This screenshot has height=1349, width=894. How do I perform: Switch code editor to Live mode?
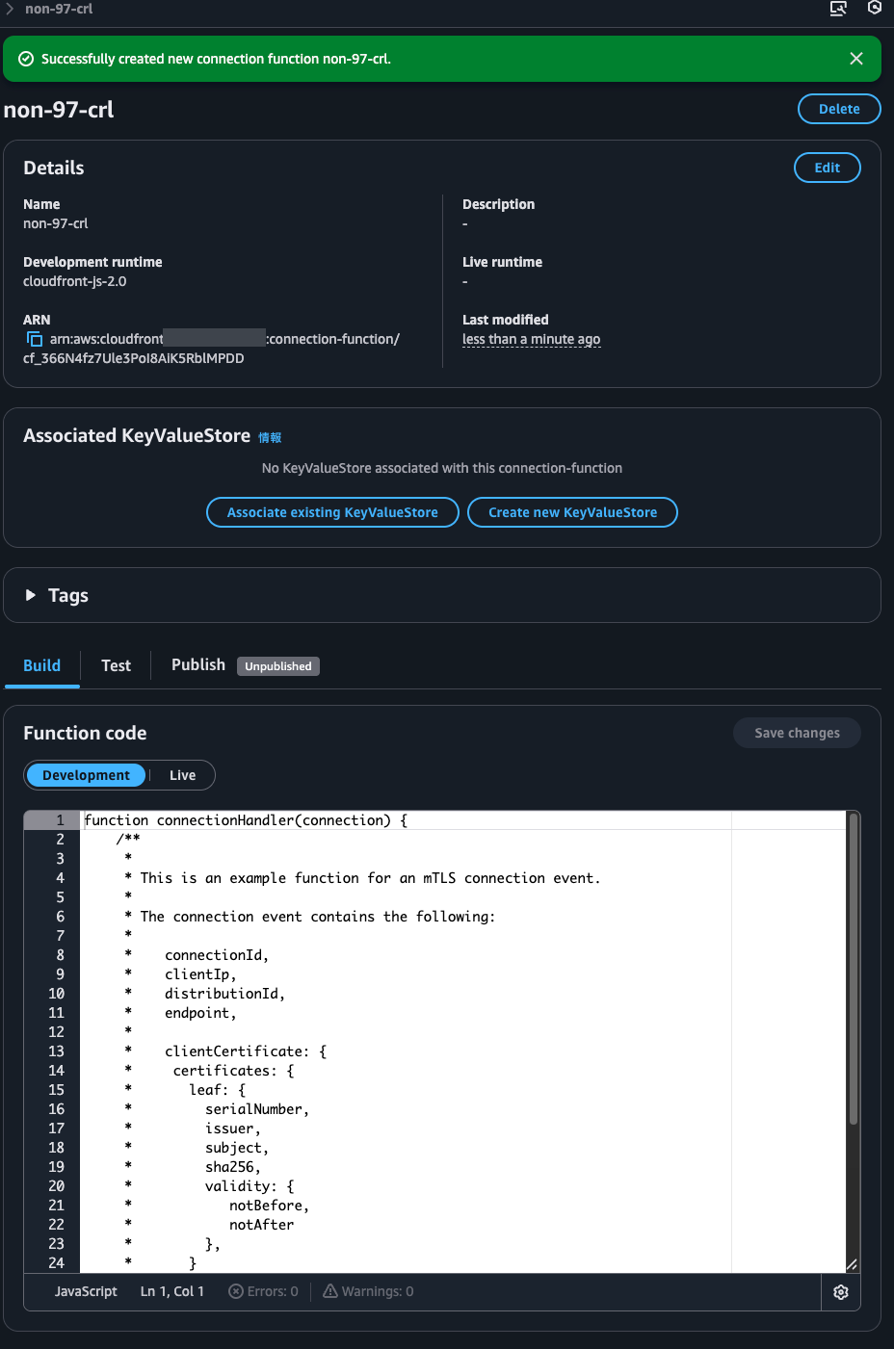(x=182, y=774)
